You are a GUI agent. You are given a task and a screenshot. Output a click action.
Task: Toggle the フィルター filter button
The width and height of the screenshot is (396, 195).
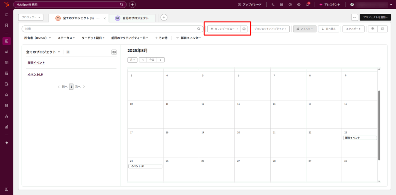pos(305,29)
